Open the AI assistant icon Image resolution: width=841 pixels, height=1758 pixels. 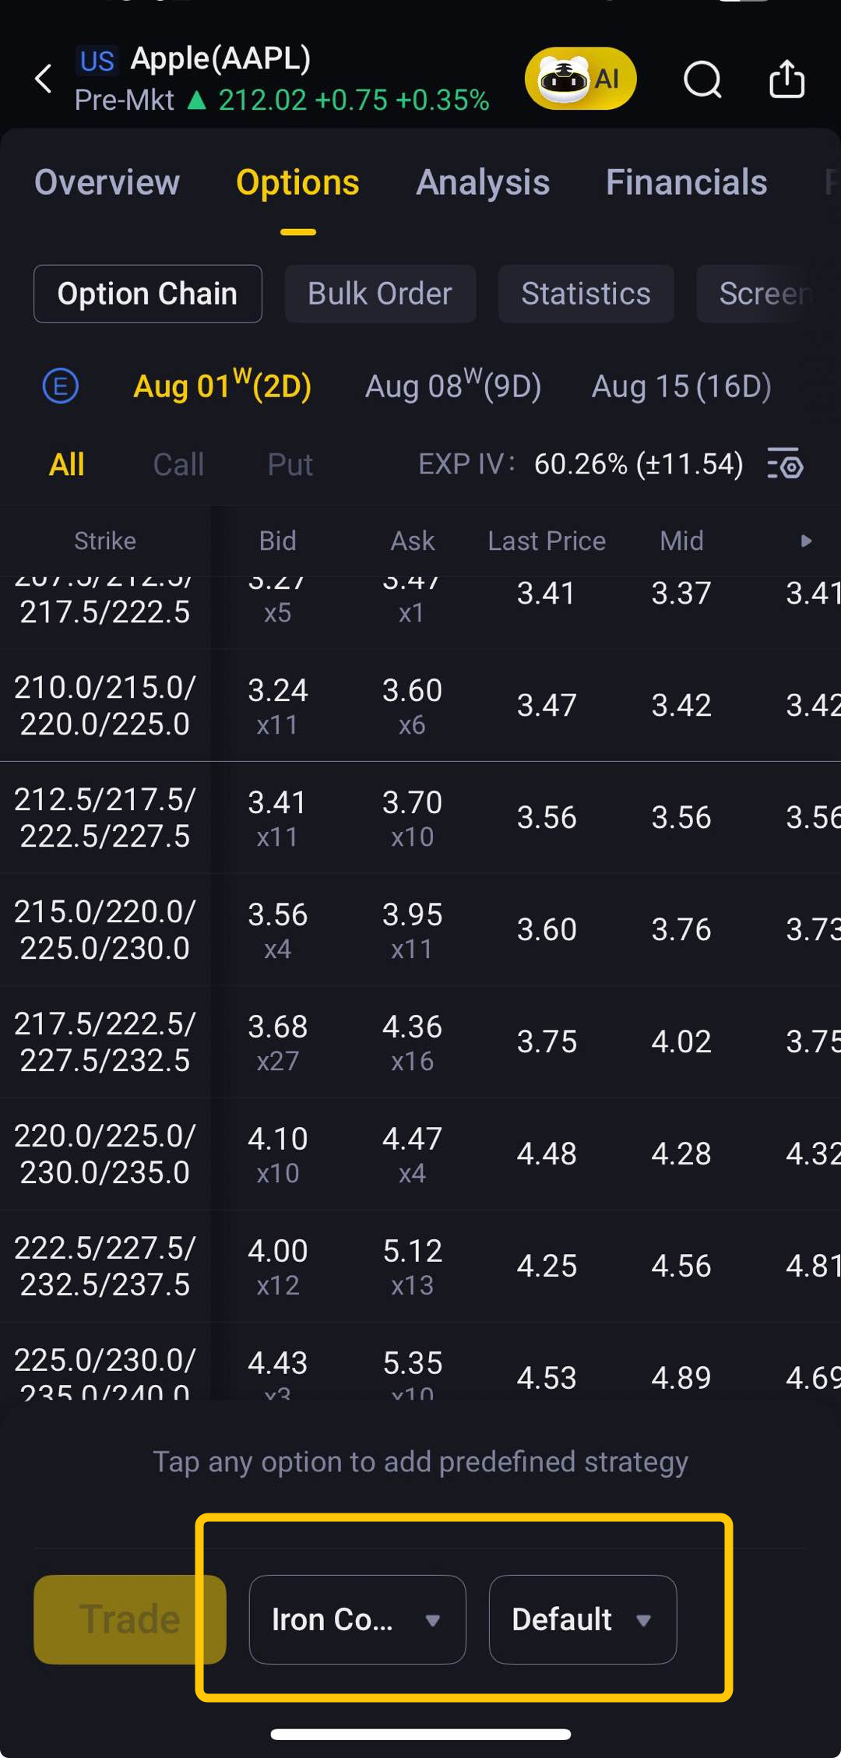pos(580,79)
